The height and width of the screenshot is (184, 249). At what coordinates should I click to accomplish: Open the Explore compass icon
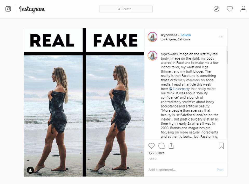coord(216,9)
